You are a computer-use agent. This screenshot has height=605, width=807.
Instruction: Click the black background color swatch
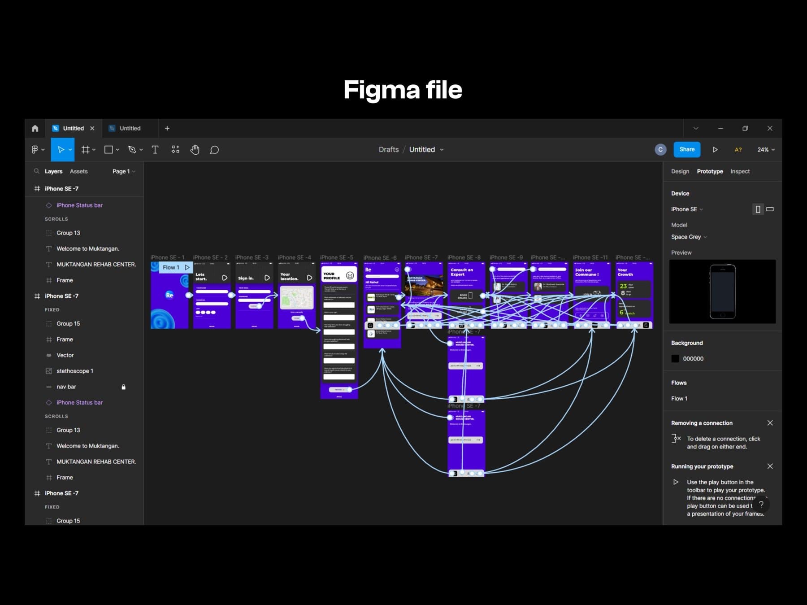coord(675,359)
